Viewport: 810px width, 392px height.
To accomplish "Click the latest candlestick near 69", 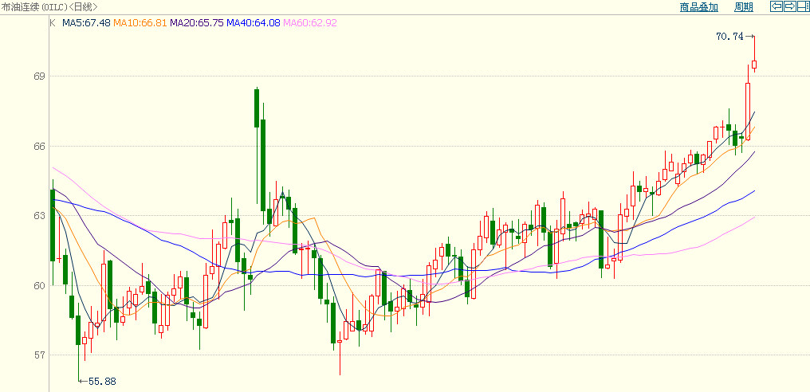I will click(x=754, y=65).
